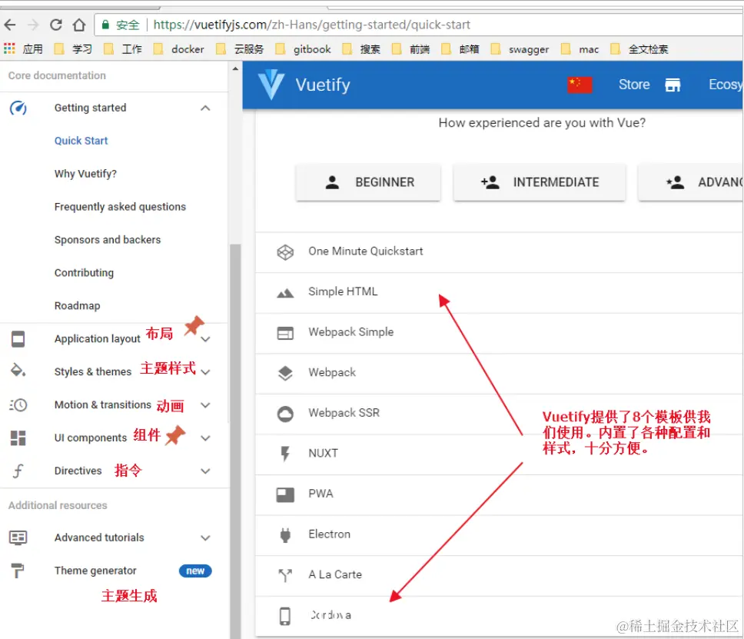744x639 pixels.
Task: Expand Application layout chevron
Action: pos(205,339)
